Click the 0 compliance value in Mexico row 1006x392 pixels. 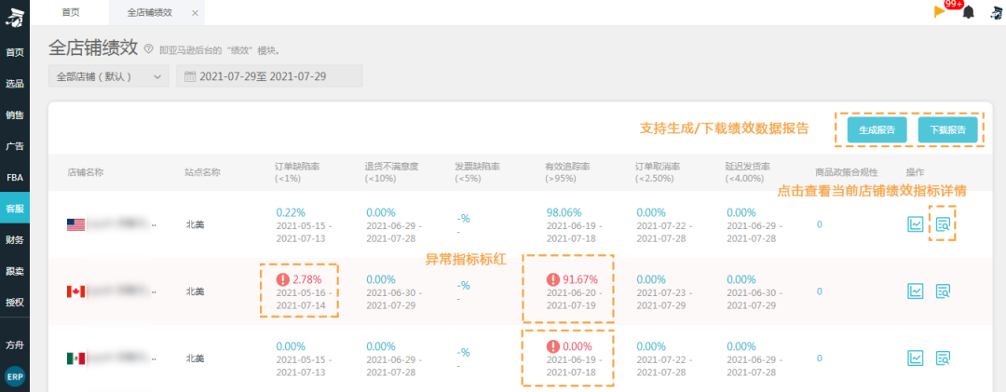[x=820, y=358]
